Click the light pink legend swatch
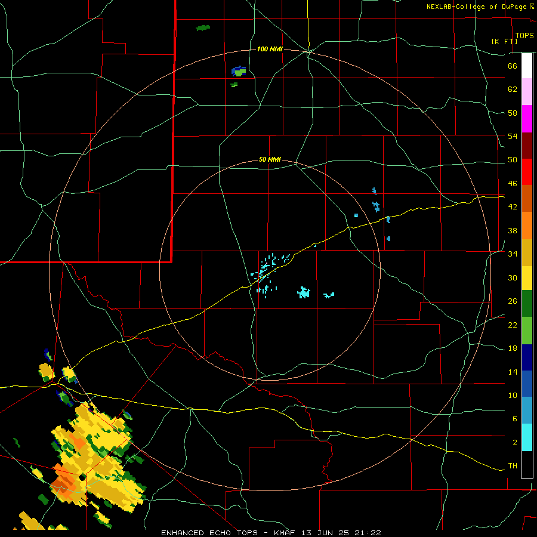Image resolution: width=537 pixels, height=537 pixels. [527, 92]
